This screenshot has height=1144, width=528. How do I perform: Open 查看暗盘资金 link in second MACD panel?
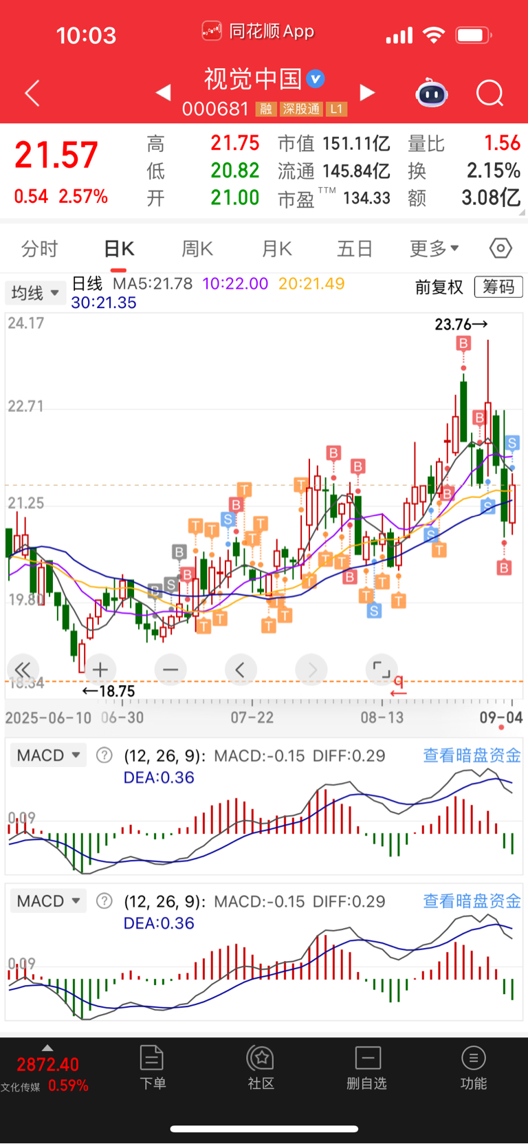[x=472, y=901]
